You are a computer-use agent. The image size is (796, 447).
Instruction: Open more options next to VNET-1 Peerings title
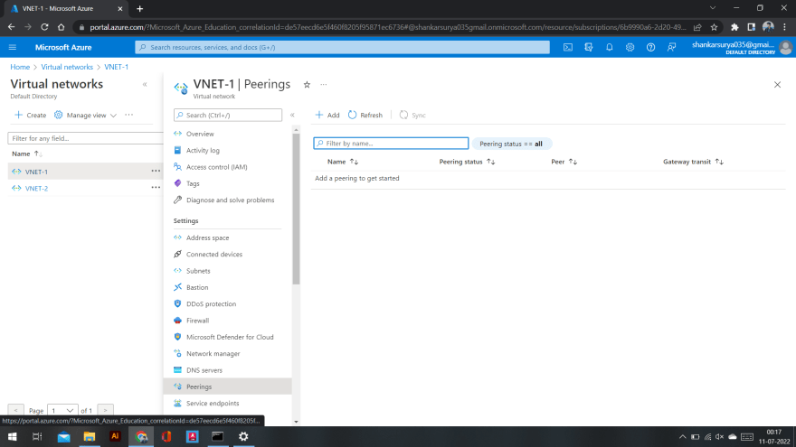[324, 85]
